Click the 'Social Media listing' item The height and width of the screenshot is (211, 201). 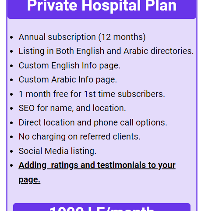[57, 151]
